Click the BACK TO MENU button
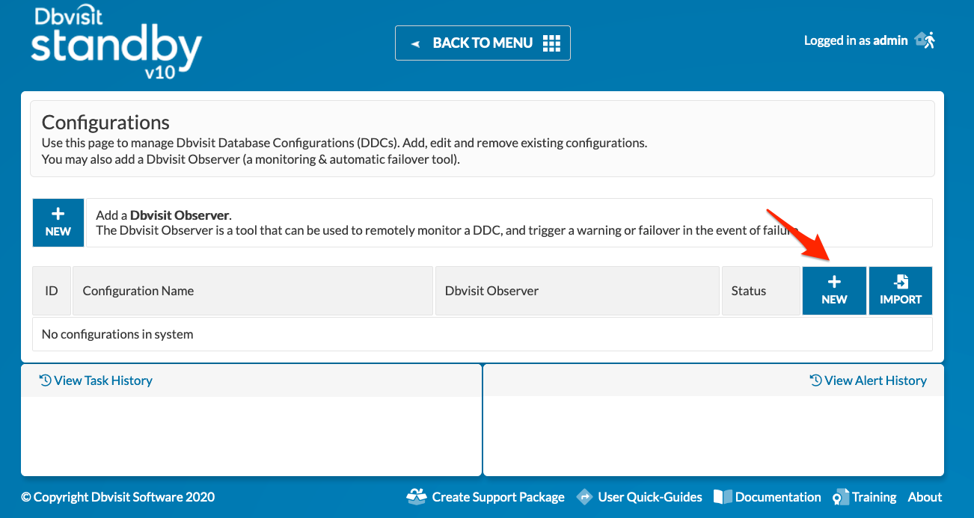The height and width of the screenshot is (518, 974). [483, 43]
